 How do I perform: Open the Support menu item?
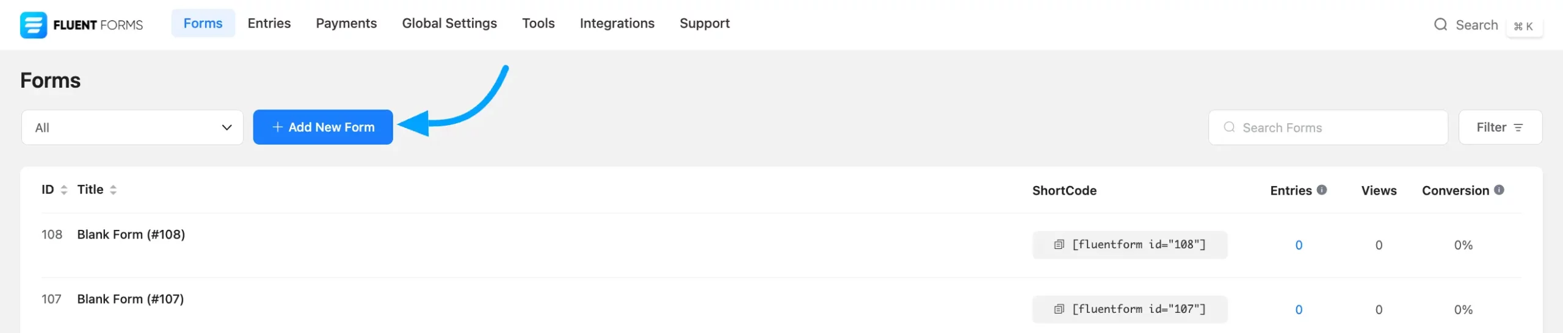click(704, 23)
